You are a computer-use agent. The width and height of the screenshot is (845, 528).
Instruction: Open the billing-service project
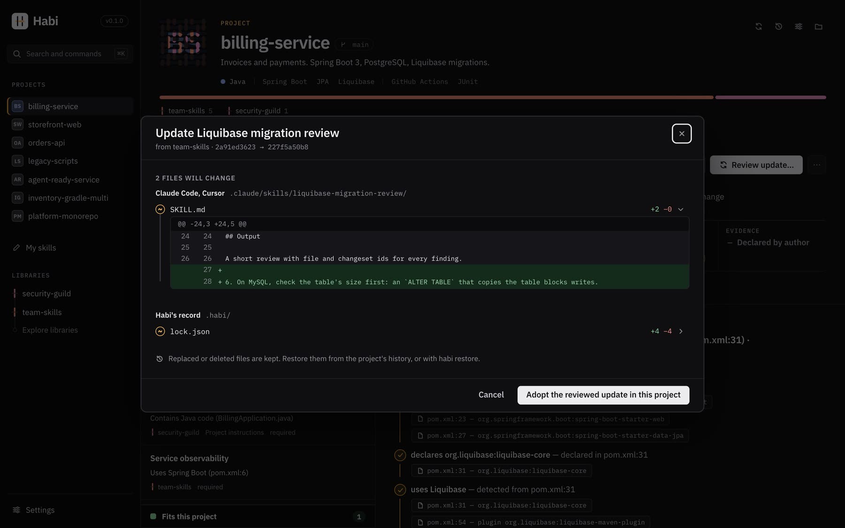point(70,106)
